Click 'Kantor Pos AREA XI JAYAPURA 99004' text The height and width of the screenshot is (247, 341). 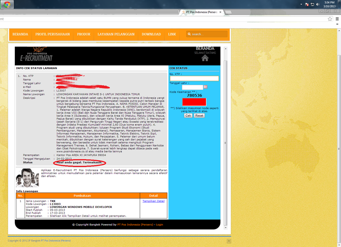[81, 155]
